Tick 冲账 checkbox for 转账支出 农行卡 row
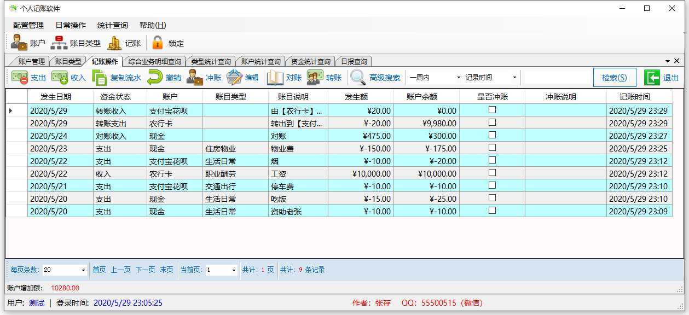 pyautogui.click(x=492, y=122)
